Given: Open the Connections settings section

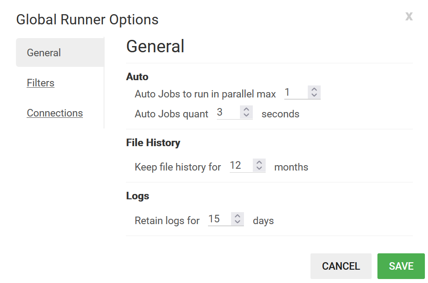Looking at the screenshot, I should pos(55,113).
